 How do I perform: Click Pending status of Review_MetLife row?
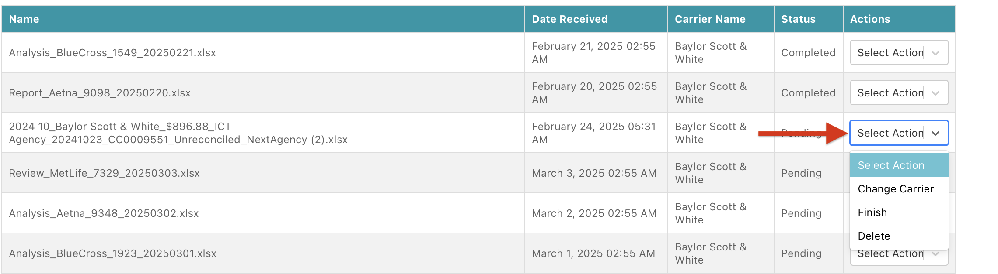coord(801,173)
